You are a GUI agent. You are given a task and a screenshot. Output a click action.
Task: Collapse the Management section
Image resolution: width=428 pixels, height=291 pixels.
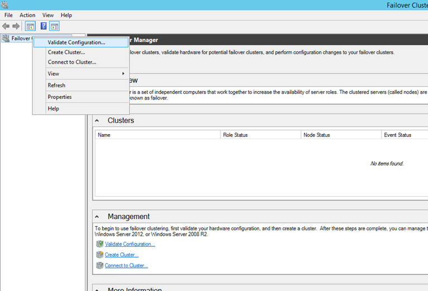97,217
